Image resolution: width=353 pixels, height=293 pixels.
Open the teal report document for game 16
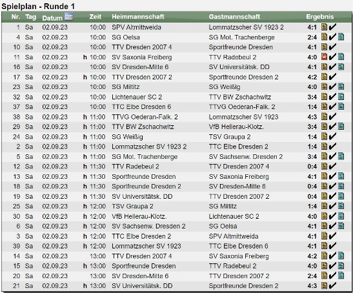pos(341,67)
